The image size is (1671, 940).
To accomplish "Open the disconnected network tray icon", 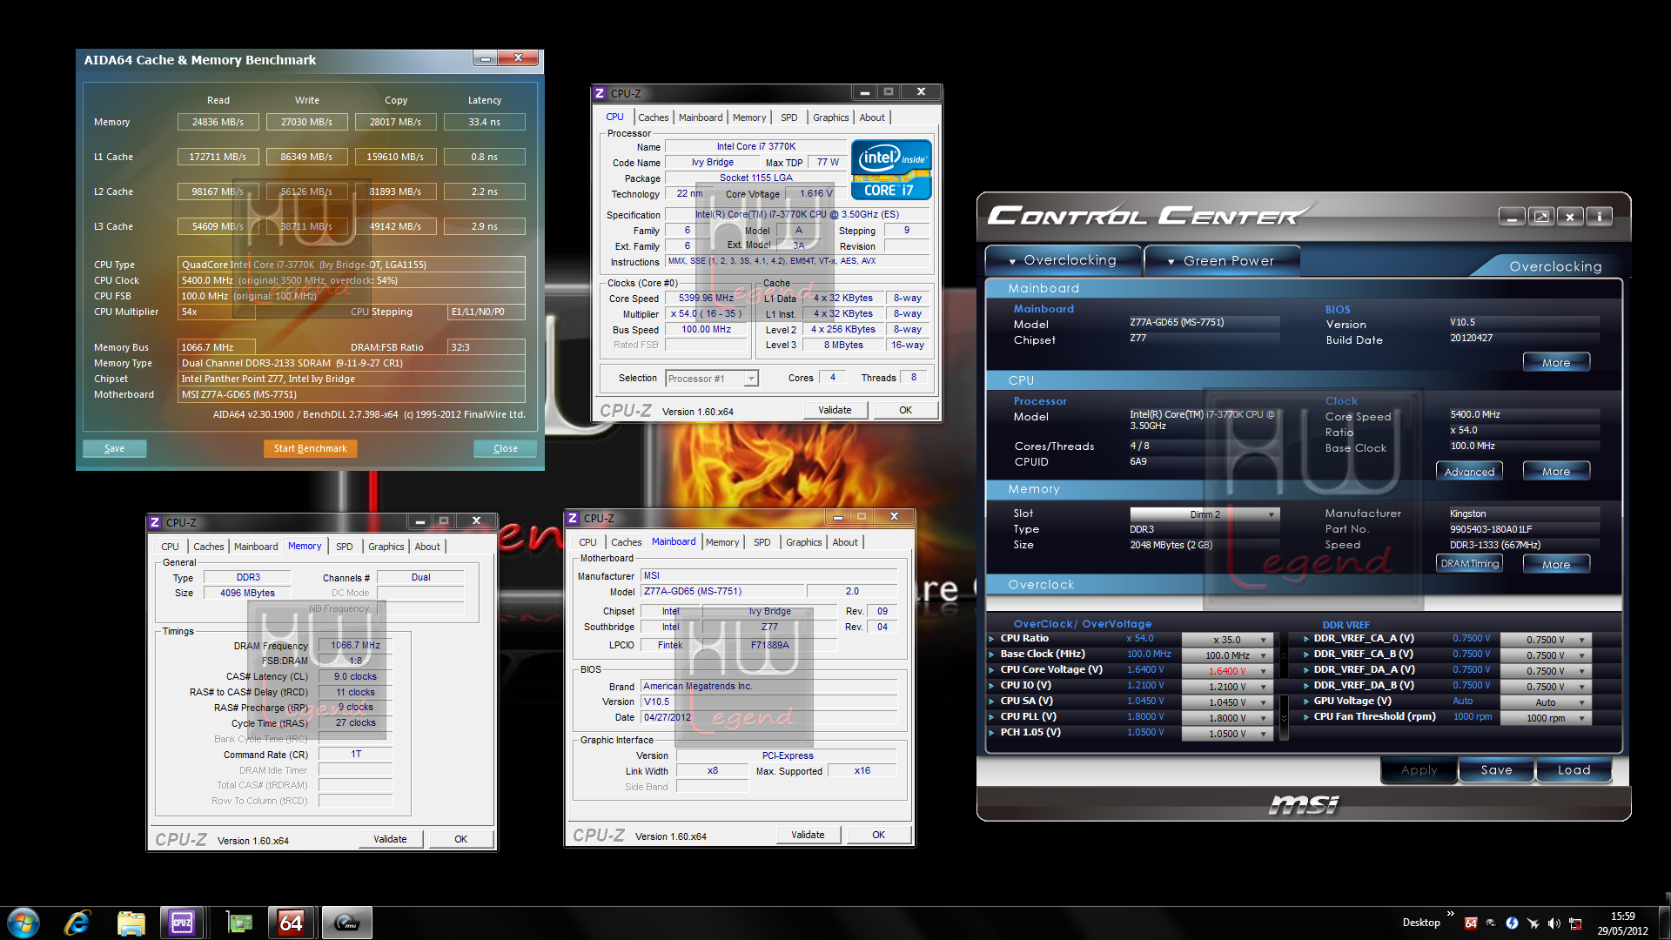I will (1575, 923).
